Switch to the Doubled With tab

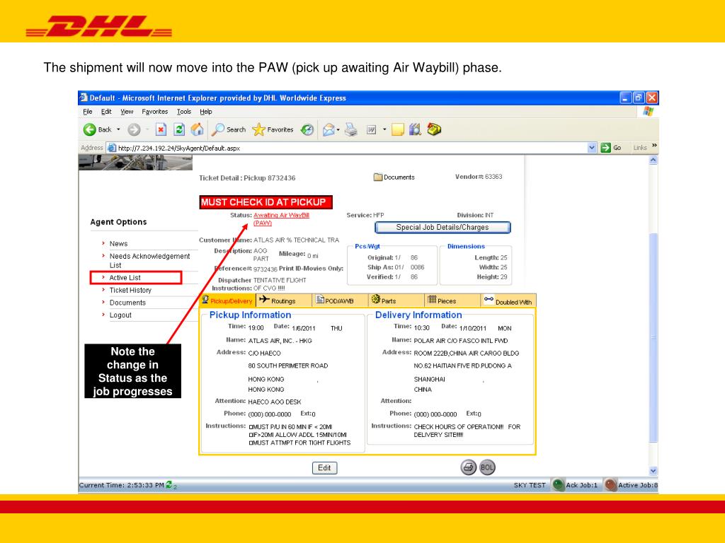click(508, 300)
